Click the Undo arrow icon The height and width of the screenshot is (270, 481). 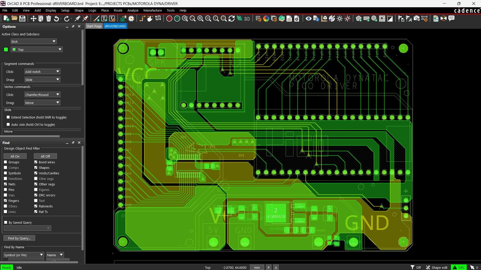(x=57, y=19)
